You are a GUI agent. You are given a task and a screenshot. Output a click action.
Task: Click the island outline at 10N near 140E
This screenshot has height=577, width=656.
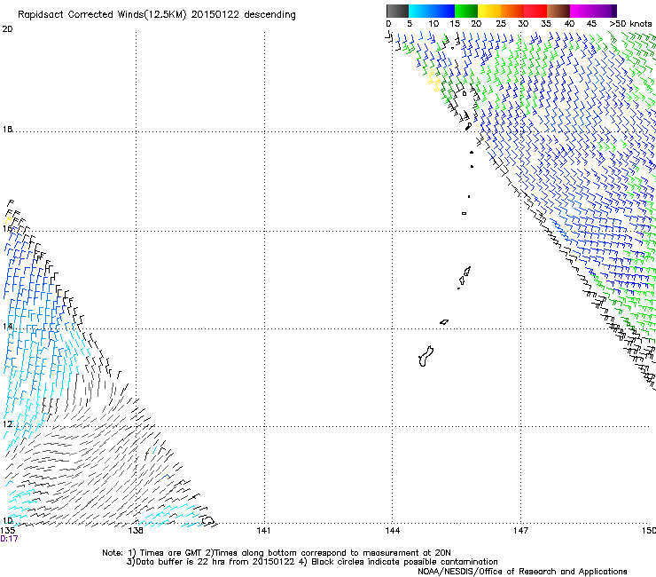pyautogui.click(x=208, y=521)
